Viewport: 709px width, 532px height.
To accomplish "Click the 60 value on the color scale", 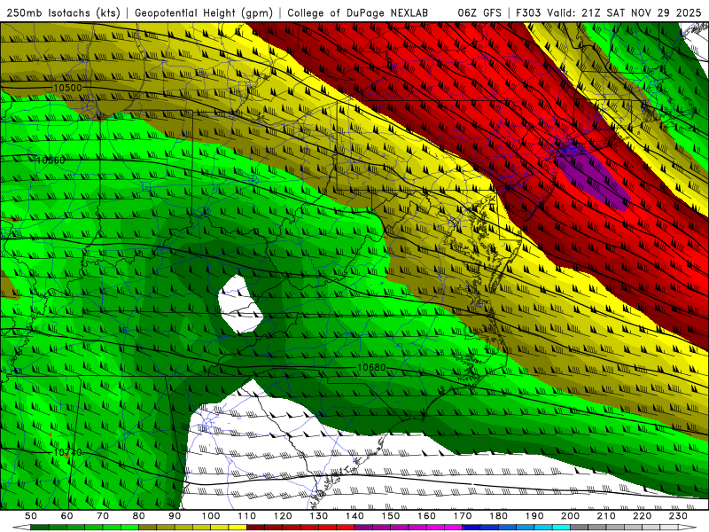I will (x=67, y=516).
